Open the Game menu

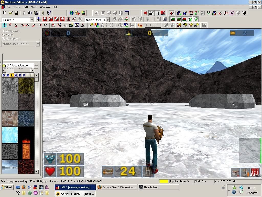point(17,7)
